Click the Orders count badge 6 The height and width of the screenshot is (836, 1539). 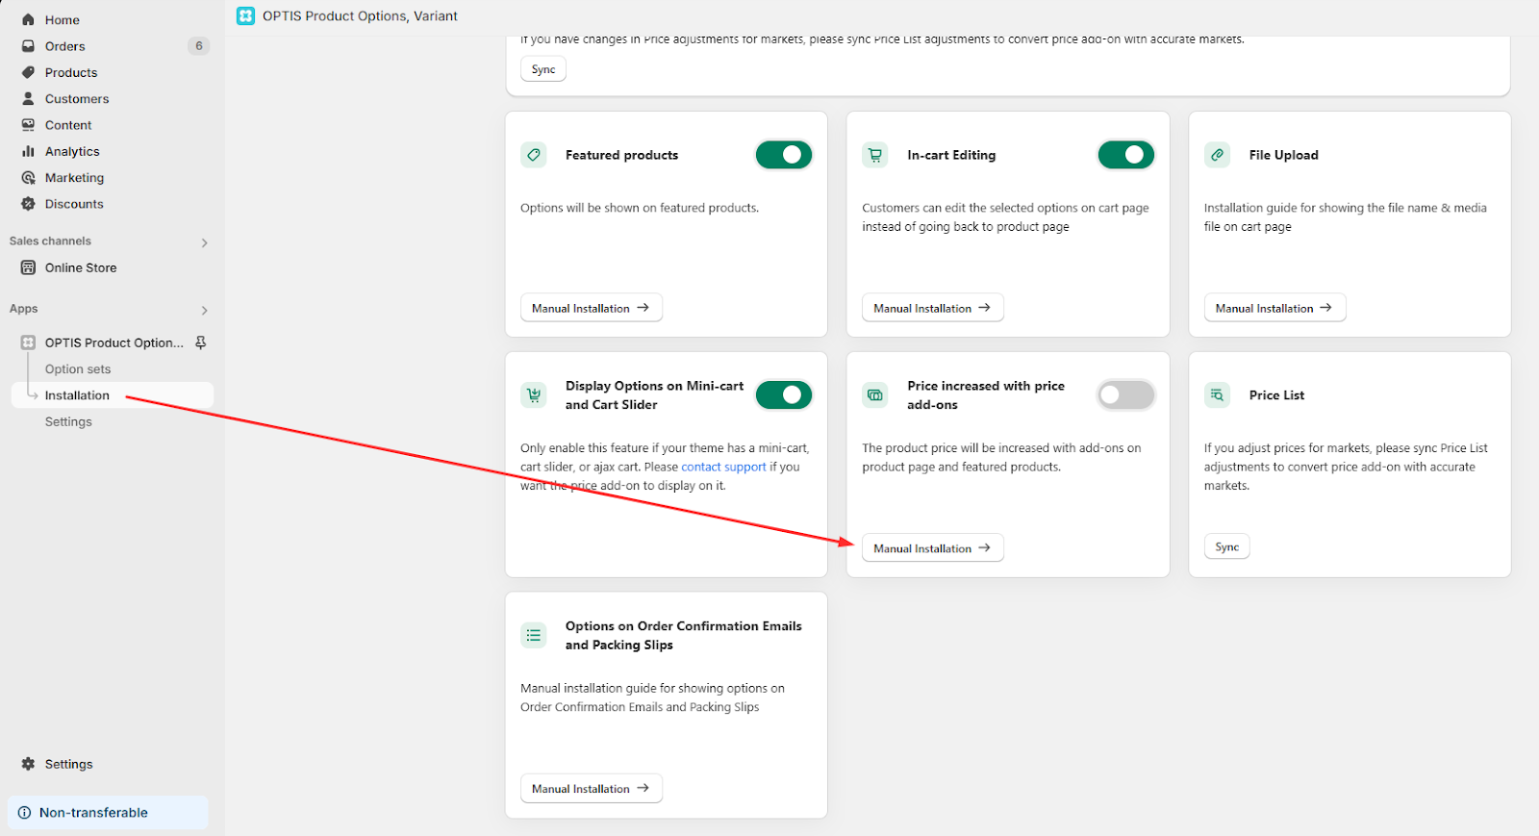199,46
